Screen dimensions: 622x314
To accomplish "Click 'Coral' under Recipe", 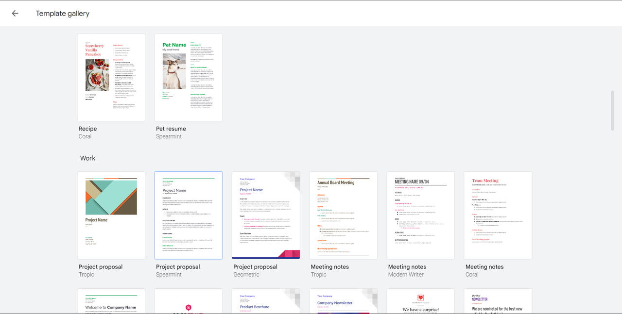I will (85, 136).
